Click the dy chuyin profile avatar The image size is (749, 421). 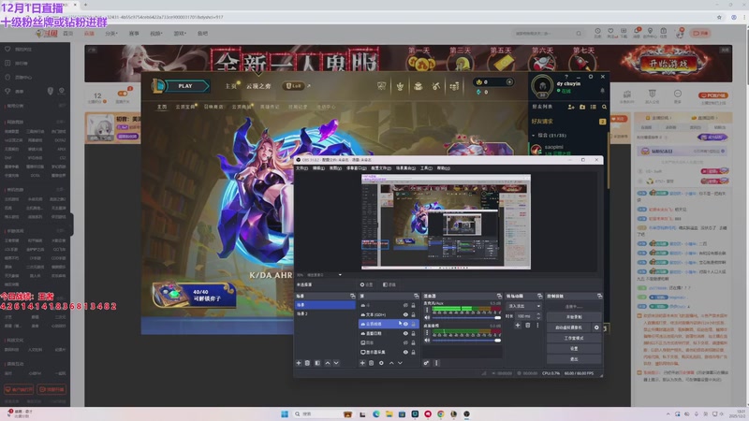point(542,86)
